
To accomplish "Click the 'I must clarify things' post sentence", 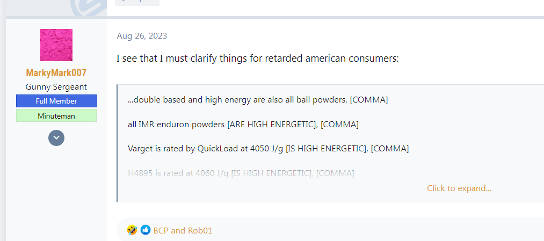I will [x=258, y=59].
